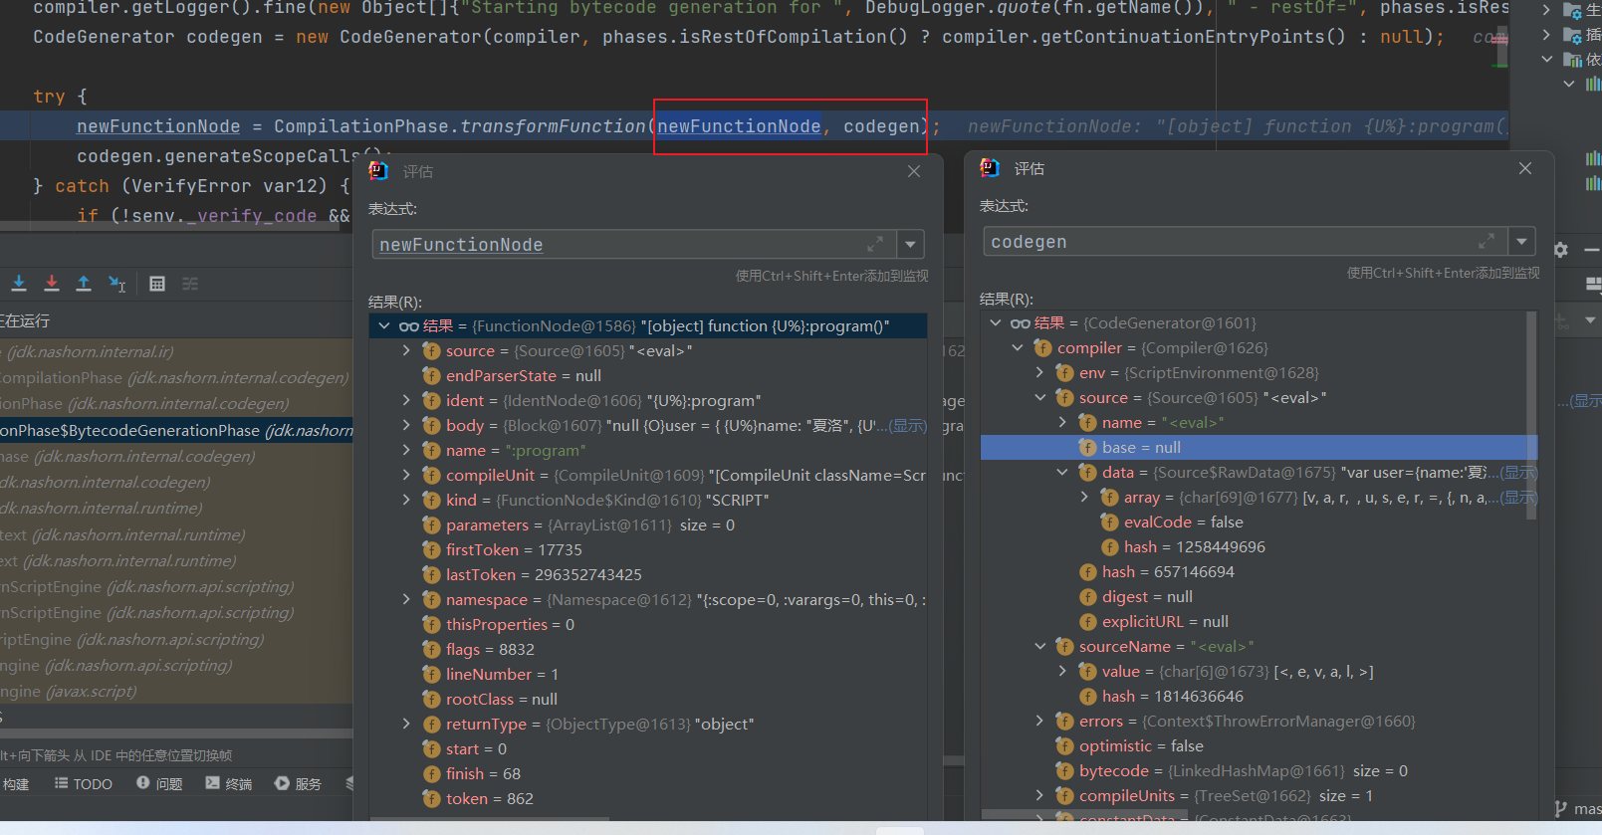Expand the source field in FunctionNode
This screenshot has width=1602, height=835.
[x=406, y=350]
